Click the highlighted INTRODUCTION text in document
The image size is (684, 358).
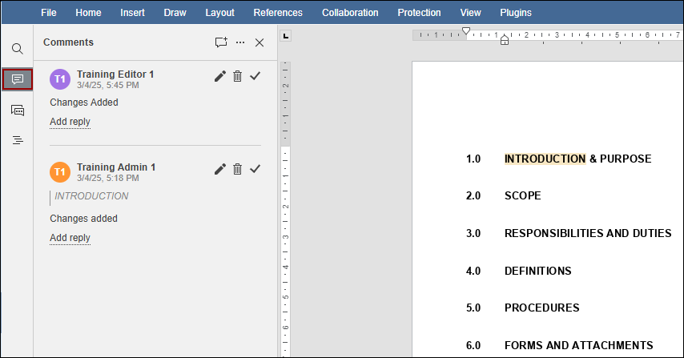pyautogui.click(x=545, y=159)
